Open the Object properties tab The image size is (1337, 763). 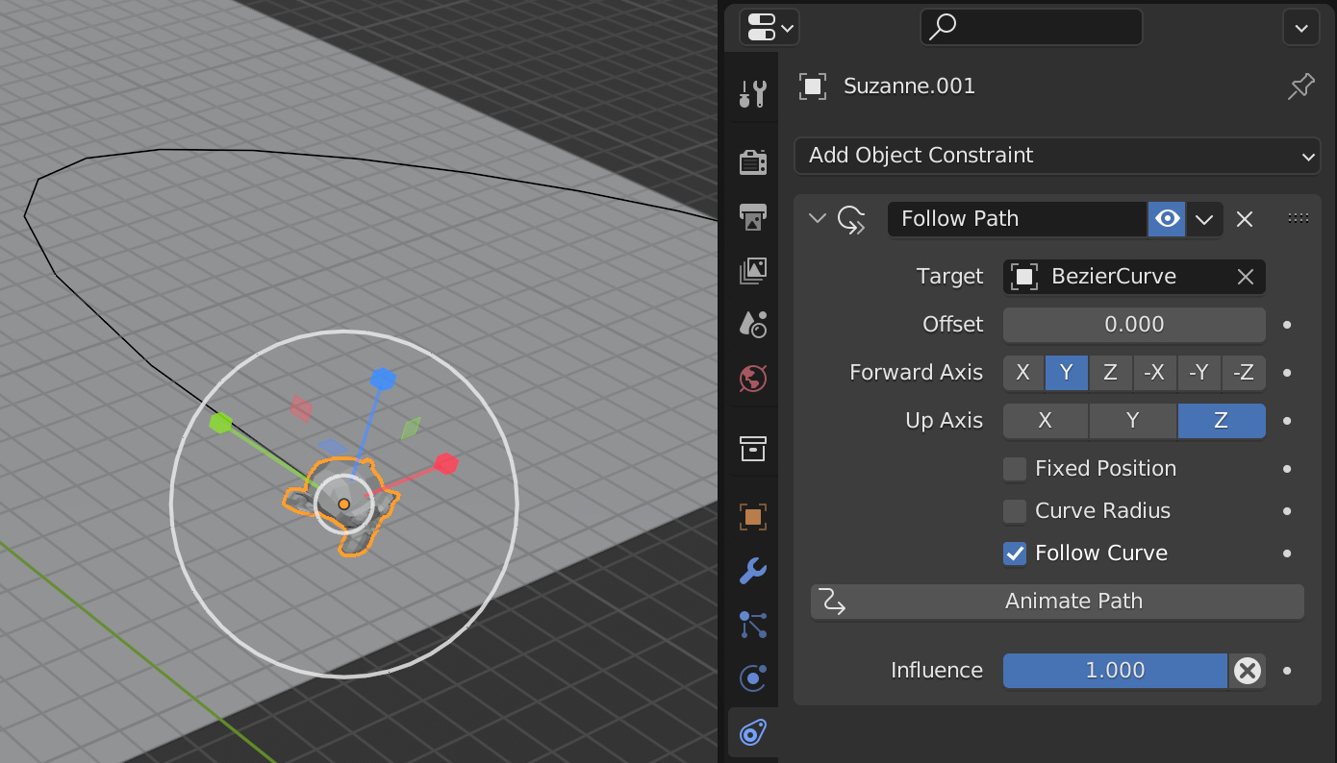(x=752, y=517)
